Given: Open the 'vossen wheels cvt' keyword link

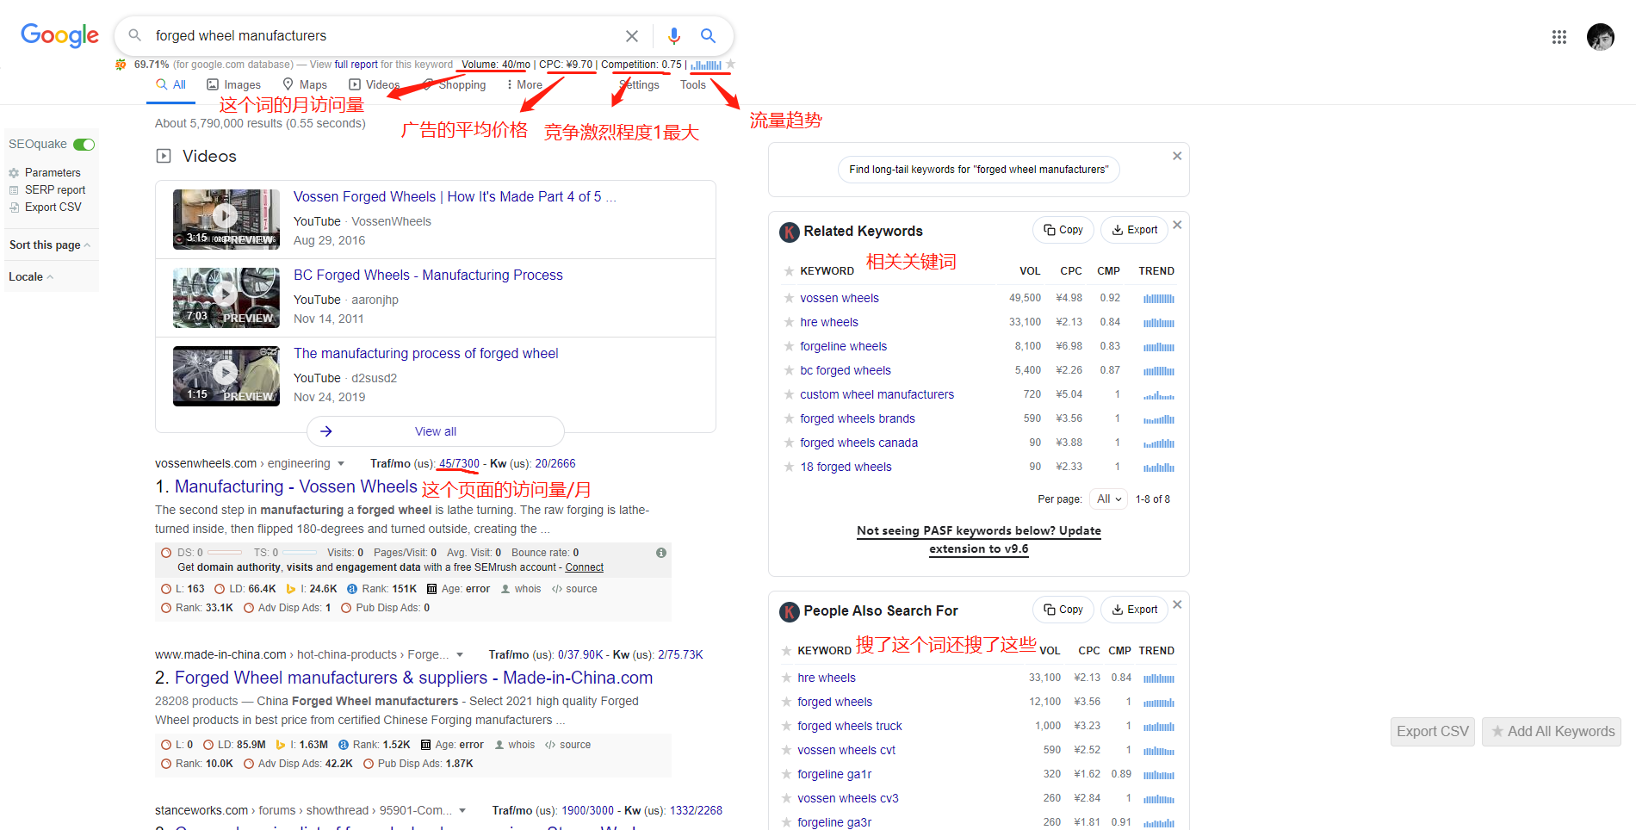Looking at the screenshot, I should pos(846,751).
